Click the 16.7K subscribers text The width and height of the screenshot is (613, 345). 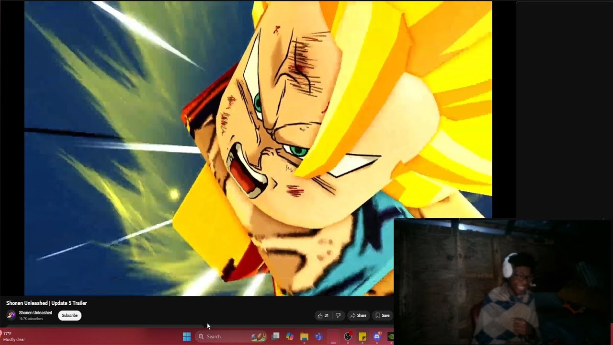(31, 319)
